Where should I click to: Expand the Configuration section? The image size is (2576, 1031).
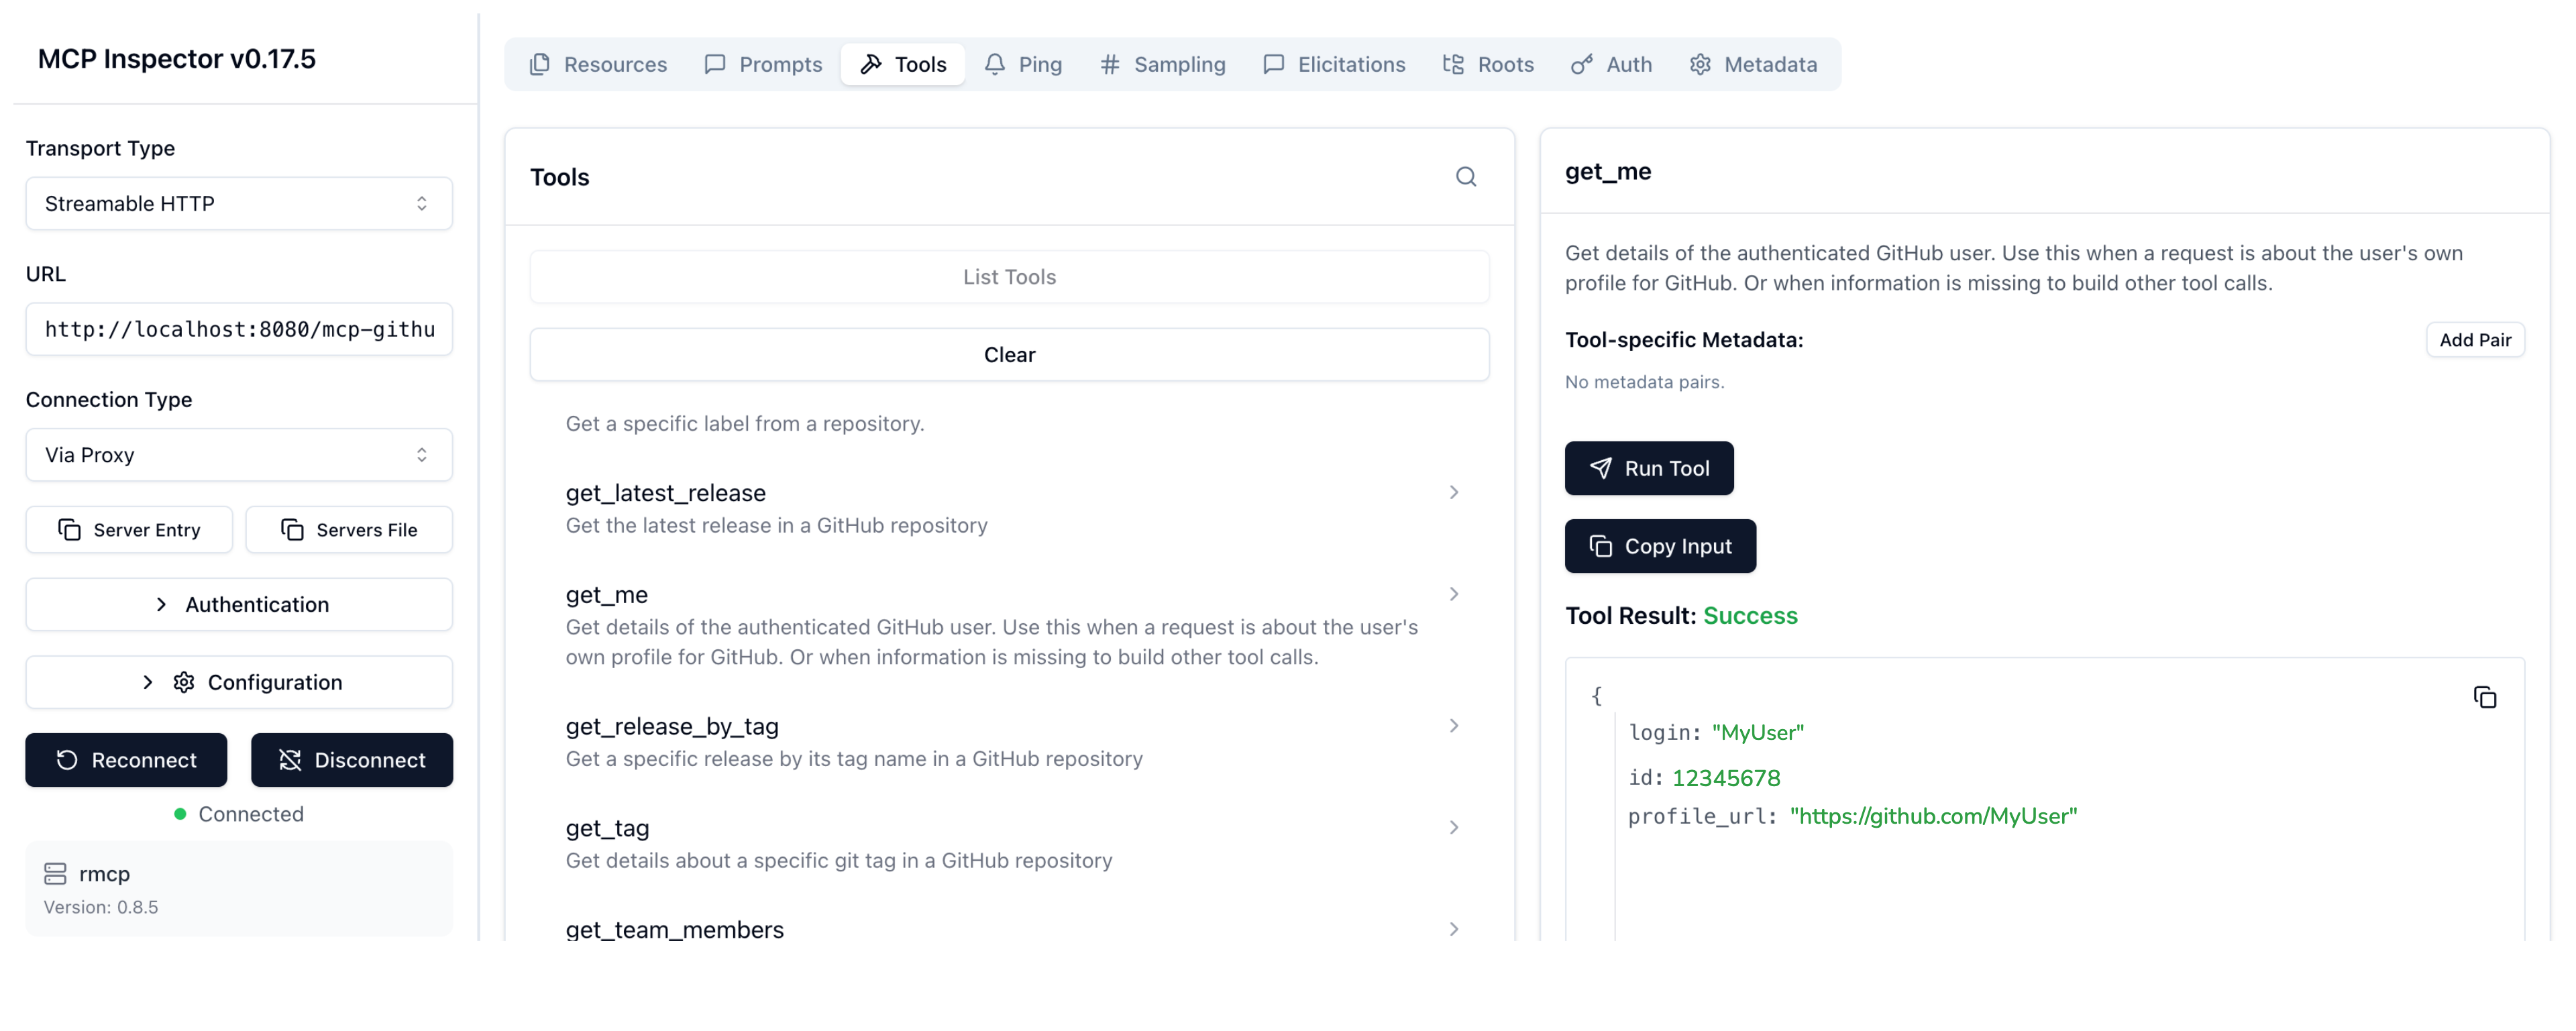pyautogui.click(x=239, y=682)
